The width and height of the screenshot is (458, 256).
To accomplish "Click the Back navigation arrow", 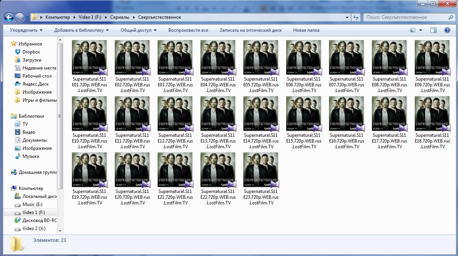I will (9, 18).
